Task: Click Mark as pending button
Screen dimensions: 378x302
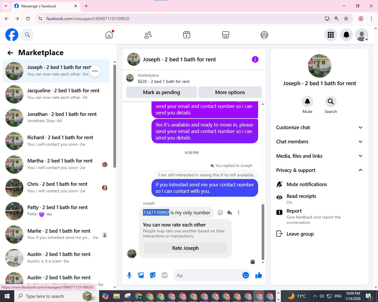Action: (162, 92)
